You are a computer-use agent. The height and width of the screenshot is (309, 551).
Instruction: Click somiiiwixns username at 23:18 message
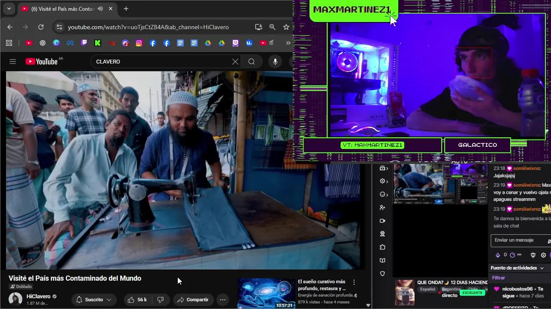(x=526, y=169)
